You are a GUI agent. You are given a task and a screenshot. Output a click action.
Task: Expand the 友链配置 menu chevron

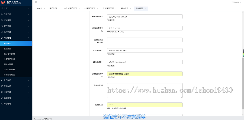click(x=28, y=86)
